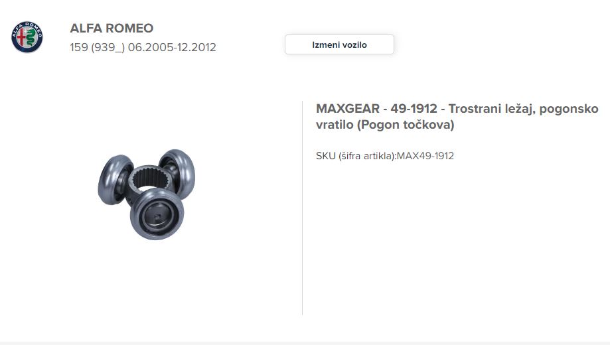
Task: Click the part number 49-1912 in the title
Action: pos(414,109)
